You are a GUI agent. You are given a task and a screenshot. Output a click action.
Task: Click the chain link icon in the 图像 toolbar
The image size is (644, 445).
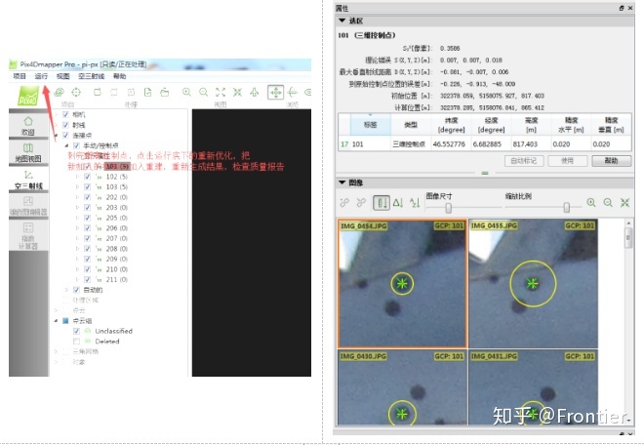tap(344, 203)
